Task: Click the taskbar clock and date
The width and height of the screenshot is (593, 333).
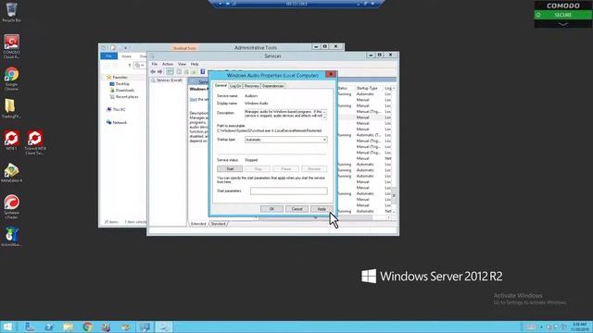Action: pyautogui.click(x=580, y=327)
